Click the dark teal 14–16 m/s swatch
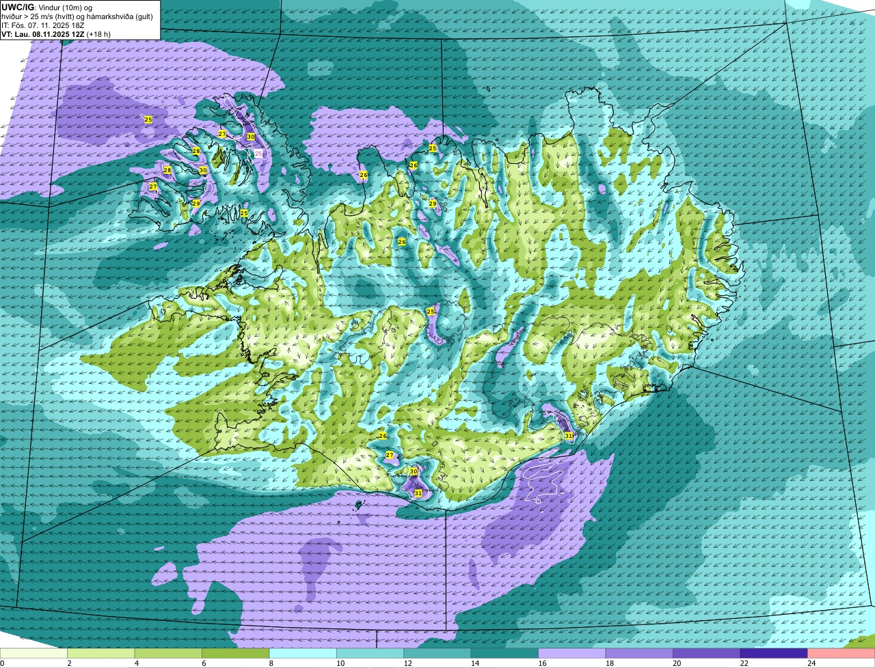The image size is (875, 668). (505, 654)
